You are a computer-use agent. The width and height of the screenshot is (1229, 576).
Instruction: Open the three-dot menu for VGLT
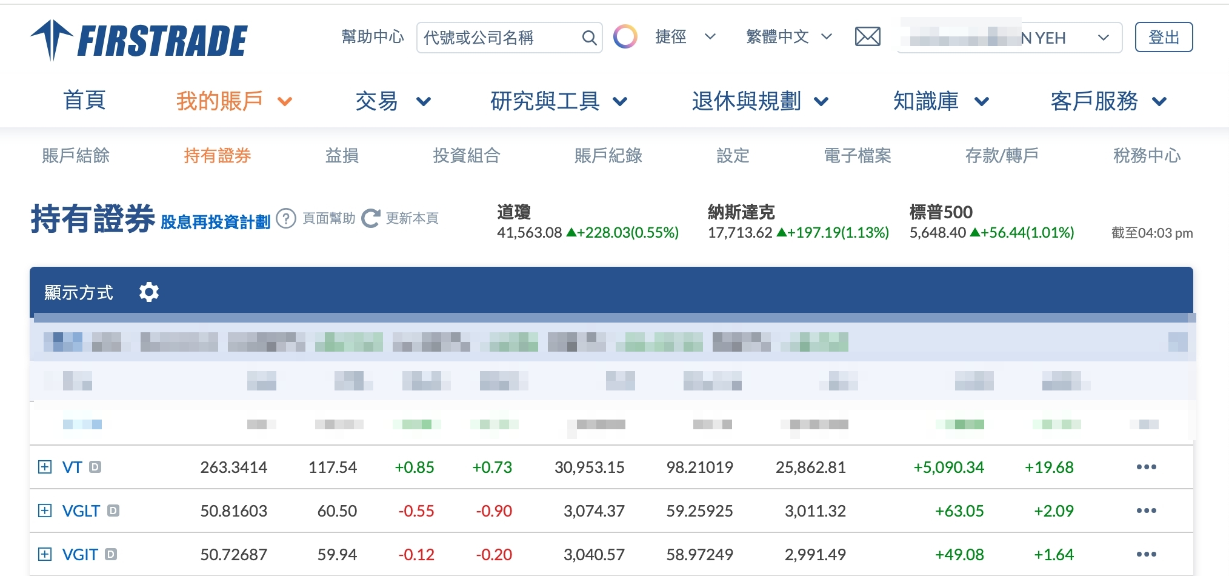pos(1146,511)
